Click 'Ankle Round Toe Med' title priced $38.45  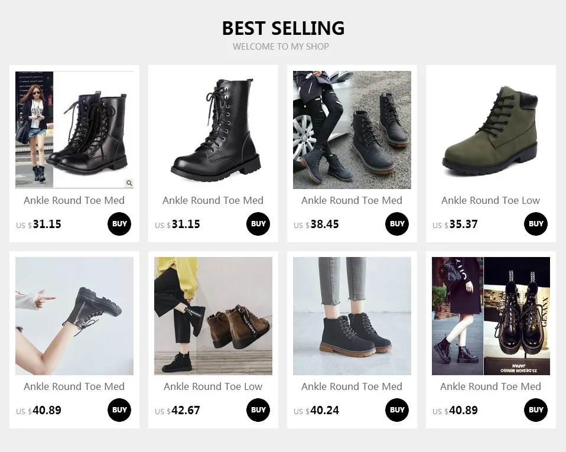pyautogui.click(x=352, y=200)
